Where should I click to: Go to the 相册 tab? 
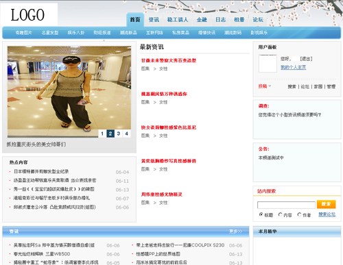(x=239, y=20)
